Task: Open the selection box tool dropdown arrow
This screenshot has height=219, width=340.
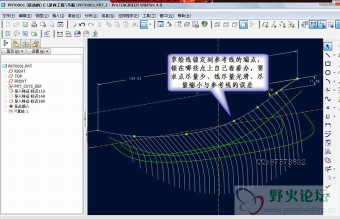Action: click(x=150, y=24)
